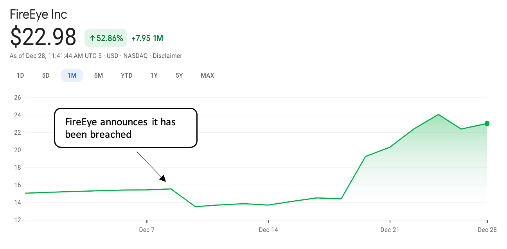This screenshot has height=249, width=507.
Task: Click the 52.86% change badge
Action: [106, 38]
